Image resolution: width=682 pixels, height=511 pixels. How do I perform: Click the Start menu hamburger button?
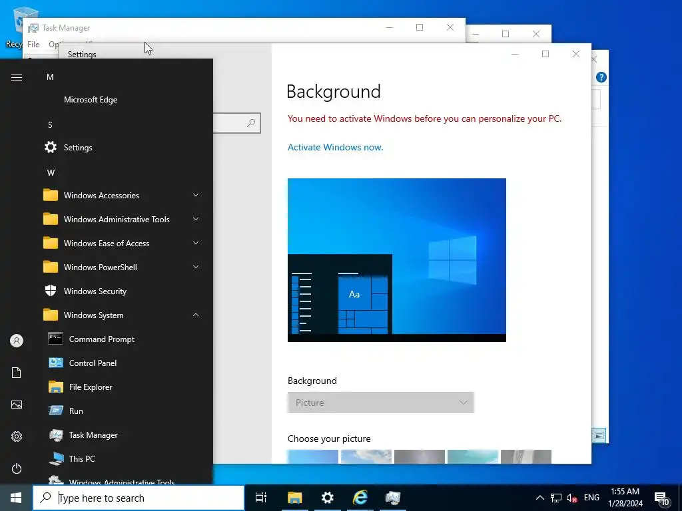point(17,77)
